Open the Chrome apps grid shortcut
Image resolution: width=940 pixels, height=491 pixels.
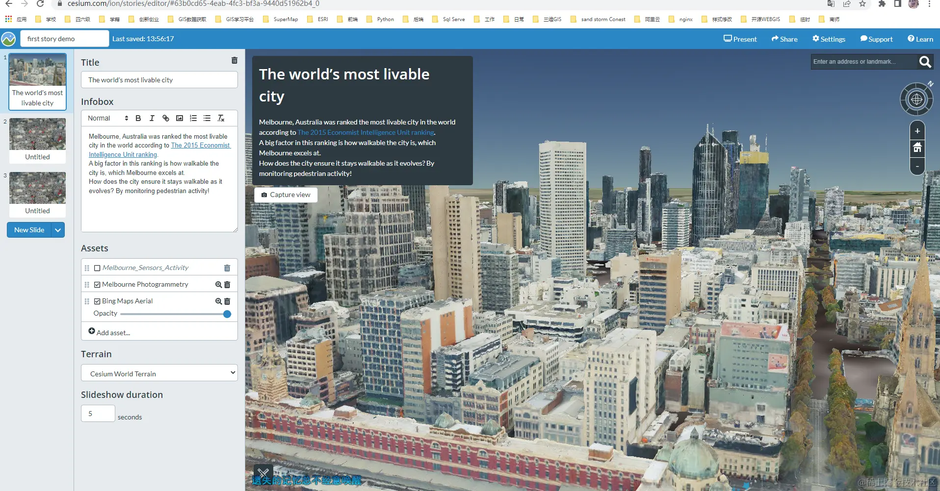(x=8, y=19)
